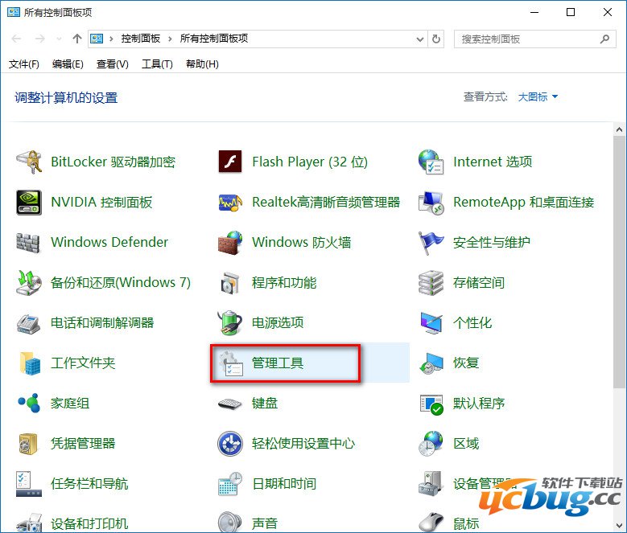Viewport: 627px width, 533px height.
Task: Click the Windows 防火墙 icon
Action: pyautogui.click(x=230, y=242)
